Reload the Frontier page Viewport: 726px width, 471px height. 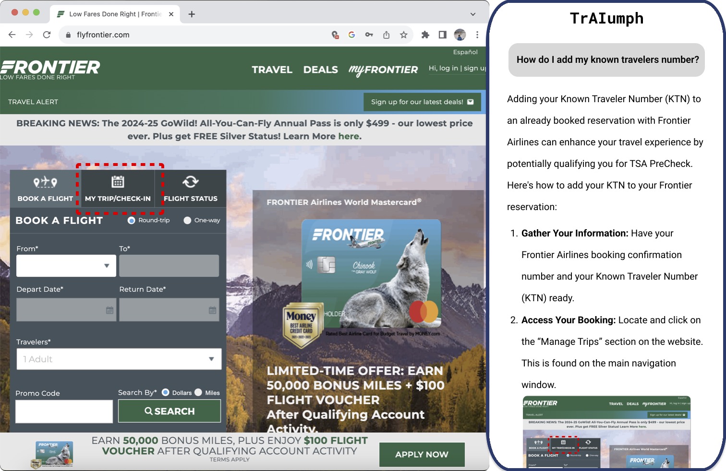47,35
